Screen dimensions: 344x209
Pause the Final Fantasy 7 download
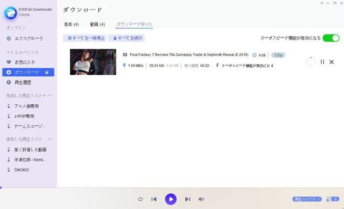coord(322,62)
